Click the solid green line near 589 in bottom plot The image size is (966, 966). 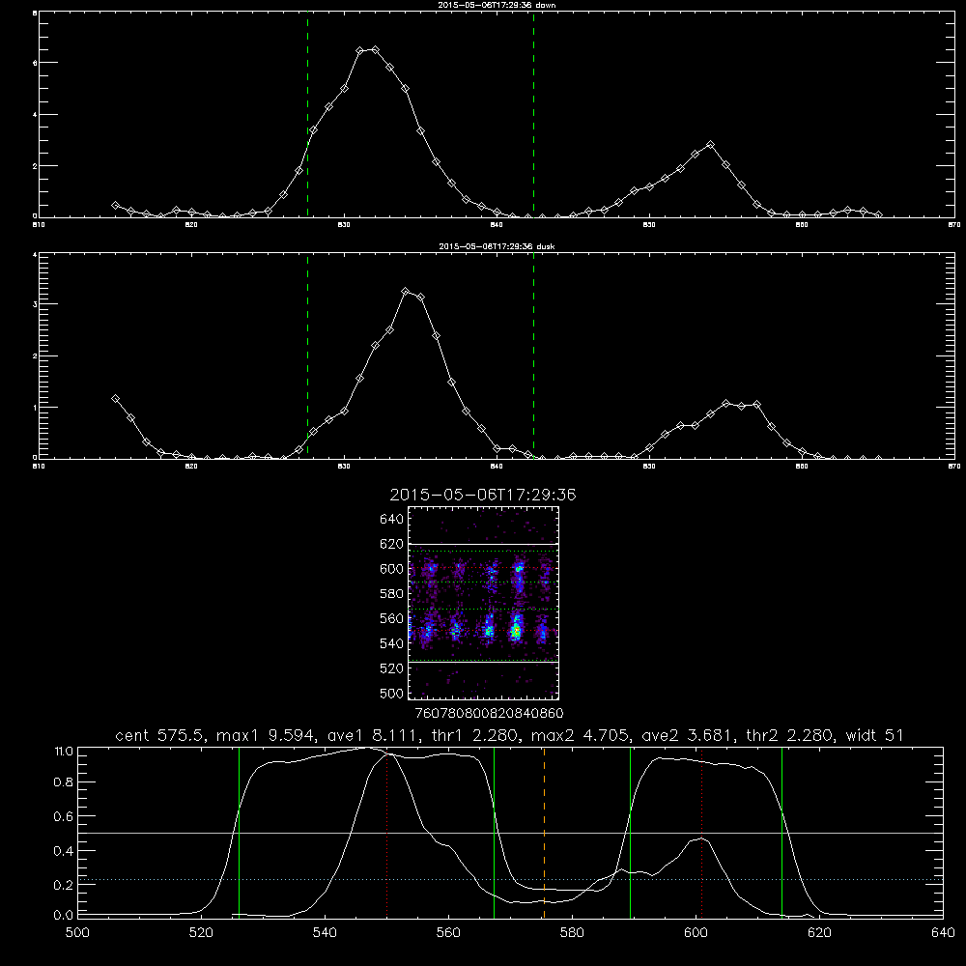pos(630,832)
